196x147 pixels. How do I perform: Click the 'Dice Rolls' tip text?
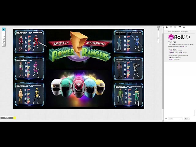tap(172, 49)
